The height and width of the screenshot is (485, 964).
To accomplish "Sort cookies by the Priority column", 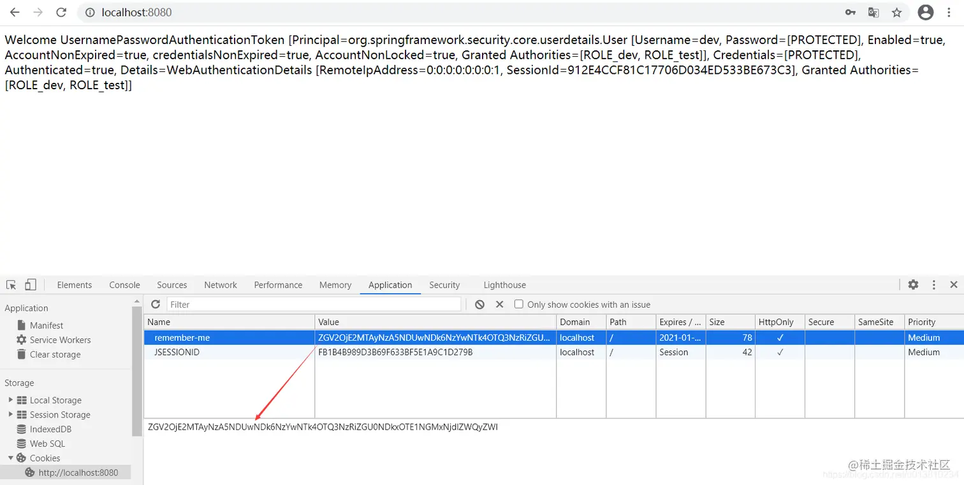I will click(934, 322).
